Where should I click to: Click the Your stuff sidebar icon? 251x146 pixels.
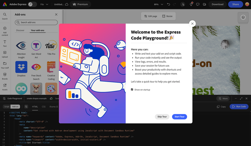5,65
